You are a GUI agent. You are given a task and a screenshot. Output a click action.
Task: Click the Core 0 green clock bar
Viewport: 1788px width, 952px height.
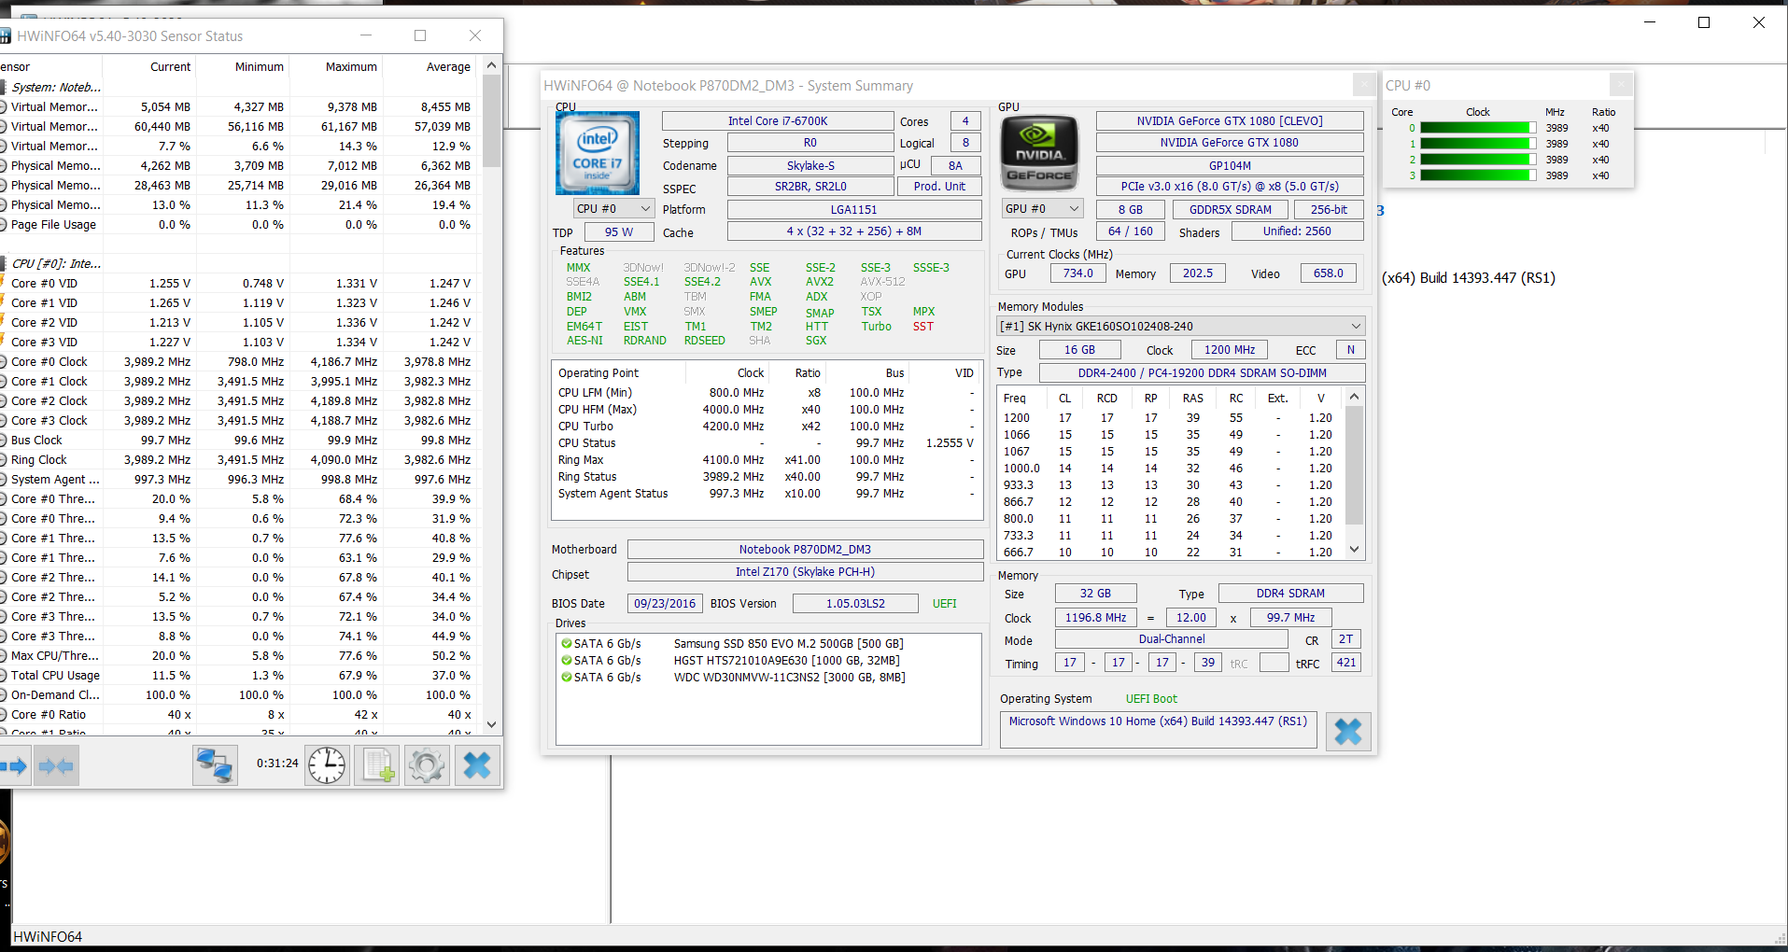pos(1477,128)
